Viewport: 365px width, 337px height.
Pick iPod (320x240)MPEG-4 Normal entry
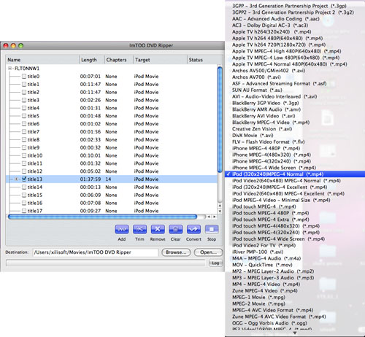click(x=295, y=174)
